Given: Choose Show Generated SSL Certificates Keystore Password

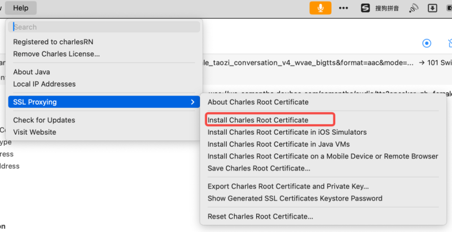Looking at the screenshot, I should (x=295, y=198).
